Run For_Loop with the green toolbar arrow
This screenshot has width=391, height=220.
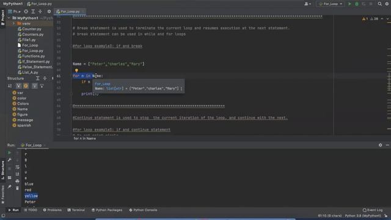coord(349,4)
